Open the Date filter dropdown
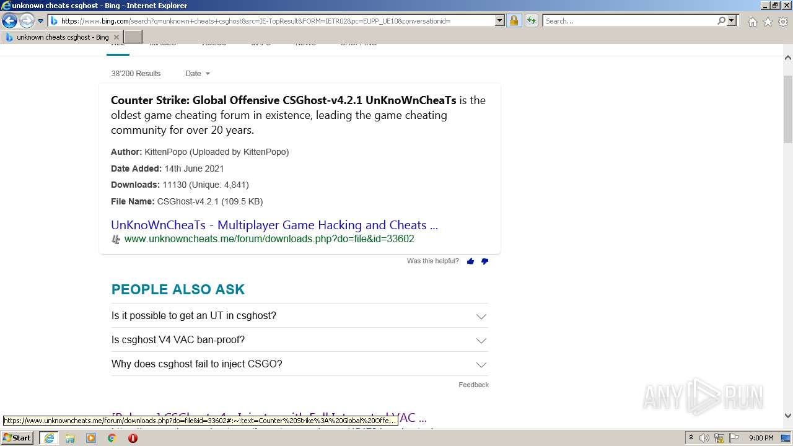This screenshot has height=446, width=793. tap(198, 74)
